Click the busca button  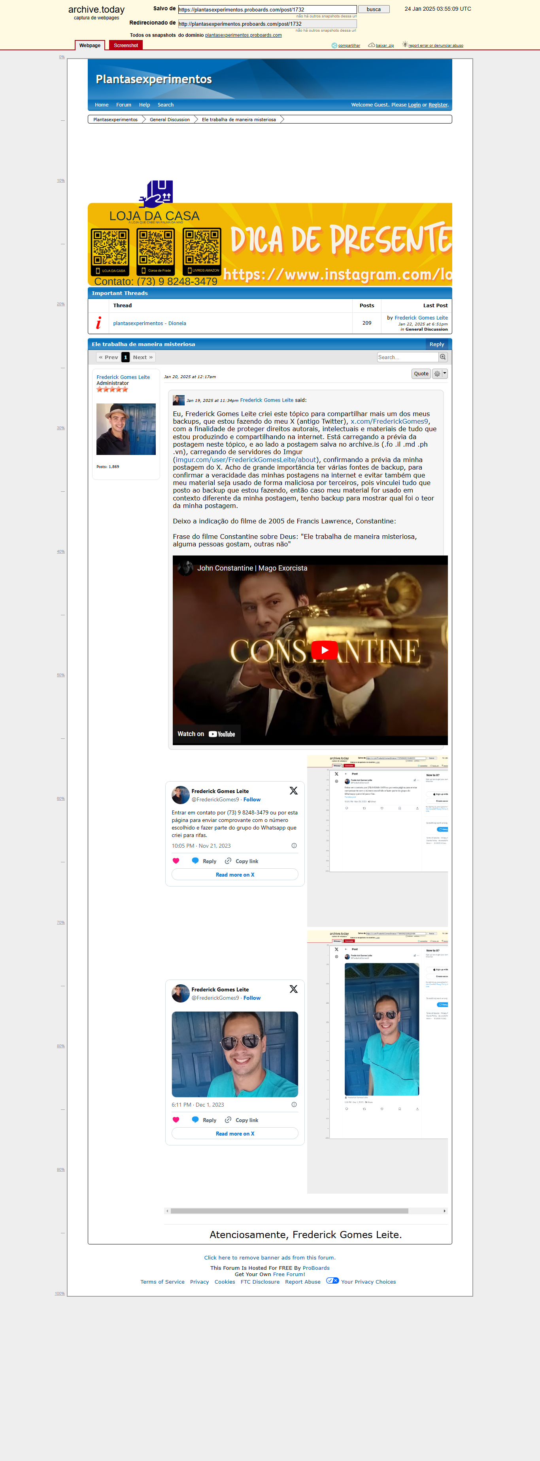click(x=374, y=10)
